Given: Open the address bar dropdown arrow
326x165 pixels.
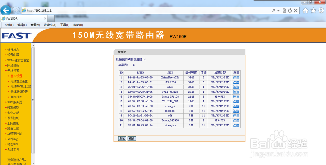Looking at the screenshot, I should (x=278, y=11).
